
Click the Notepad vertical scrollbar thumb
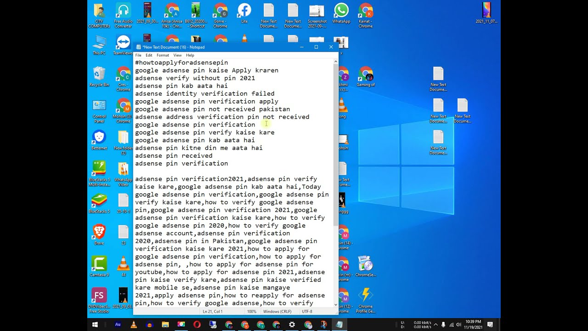336,145
